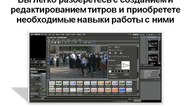Open font size dropdown in properties panel
This screenshot has width=191, height=107.
click(120, 47)
